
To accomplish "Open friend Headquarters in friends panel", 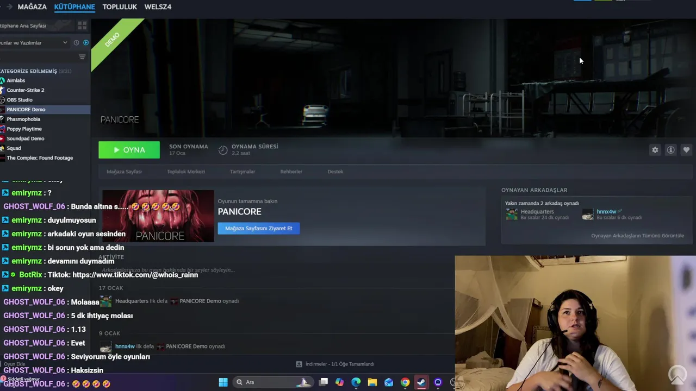I will click(x=537, y=212).
